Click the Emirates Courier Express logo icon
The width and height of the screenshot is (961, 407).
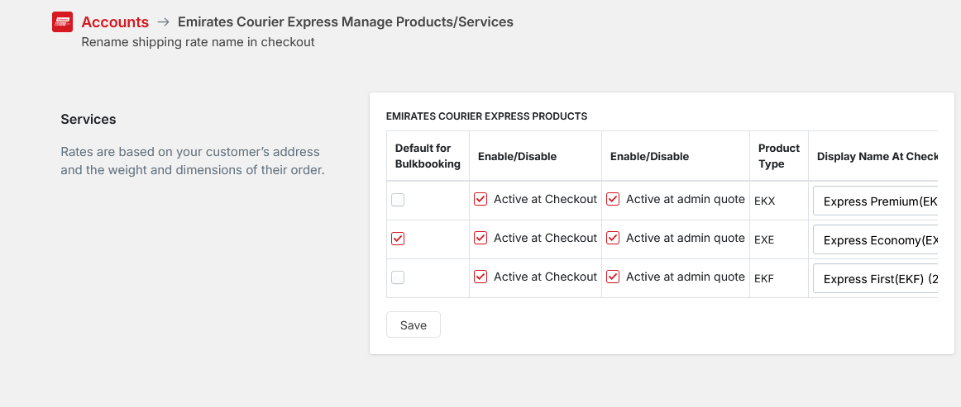(x=63, y=22)
